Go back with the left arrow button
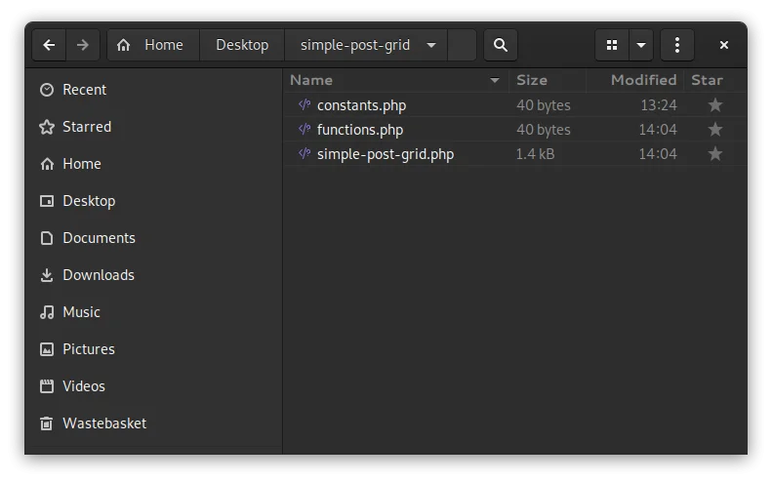 [49, 45]
